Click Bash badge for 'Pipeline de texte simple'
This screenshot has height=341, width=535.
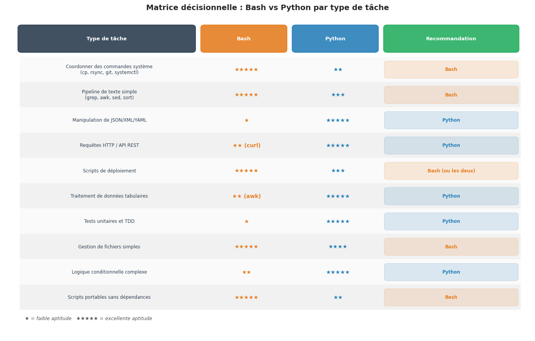point(451,95)
